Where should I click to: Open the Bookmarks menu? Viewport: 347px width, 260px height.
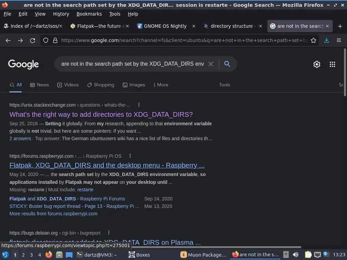pos(89,14)
